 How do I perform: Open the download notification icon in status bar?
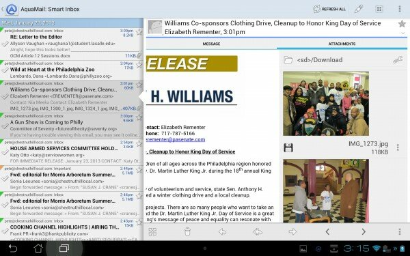[x=334, y=248]
